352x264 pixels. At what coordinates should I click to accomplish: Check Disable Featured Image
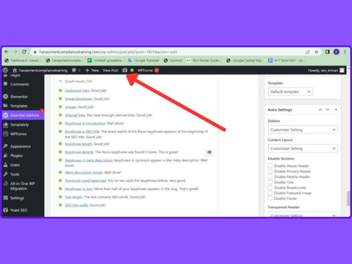(x=270, y=193)
